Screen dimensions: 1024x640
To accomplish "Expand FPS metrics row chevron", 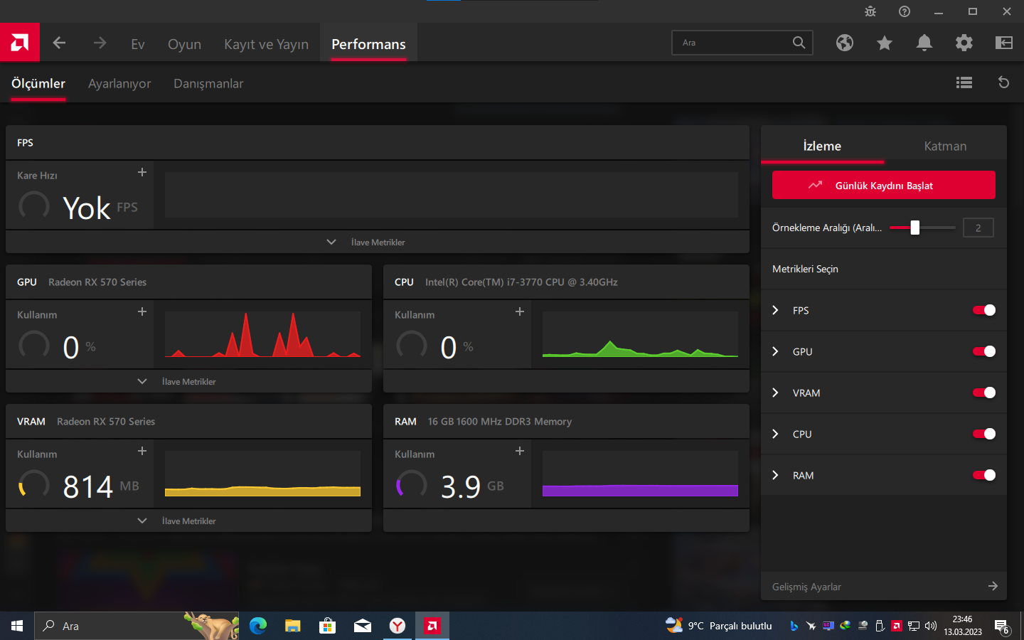I will (776, 310).
